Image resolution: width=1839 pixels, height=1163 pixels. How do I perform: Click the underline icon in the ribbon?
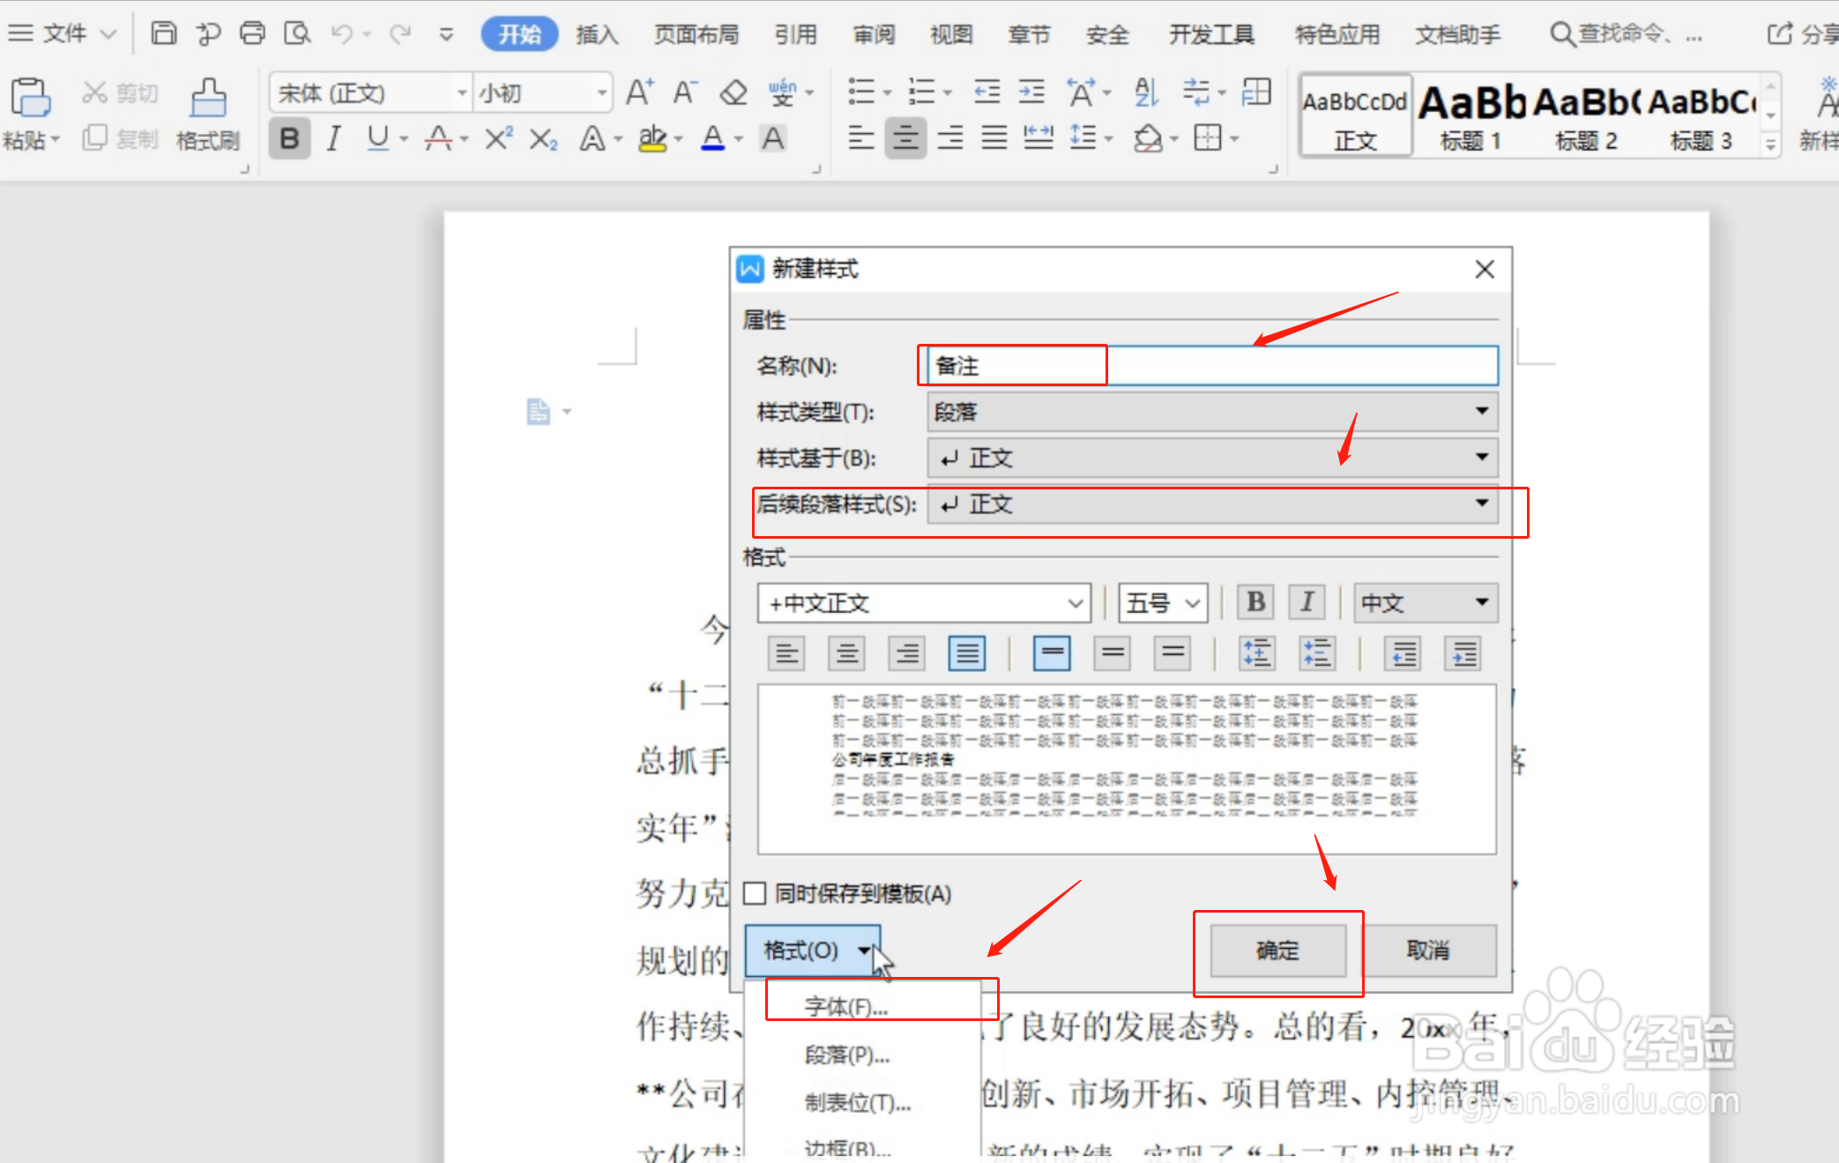click(x=379, y=138)
